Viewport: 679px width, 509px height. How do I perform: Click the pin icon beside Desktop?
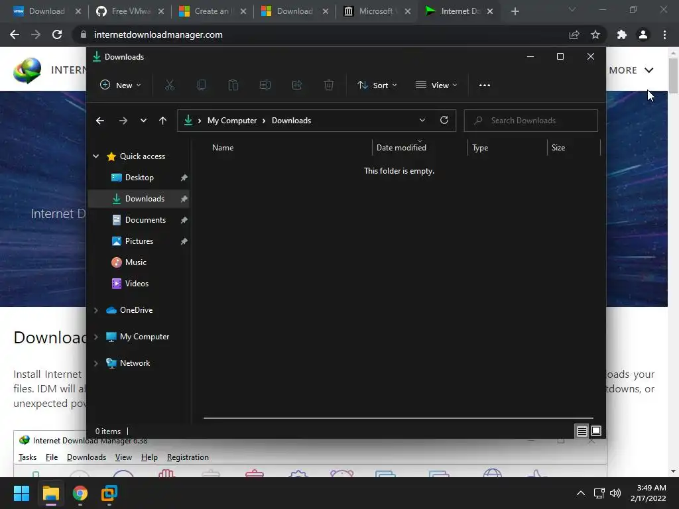point(184,178)
